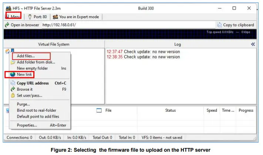The width and height of the screenshot is (263, 155).
Task: Click the Open in browser arrow icon
Action: (7, 25)
